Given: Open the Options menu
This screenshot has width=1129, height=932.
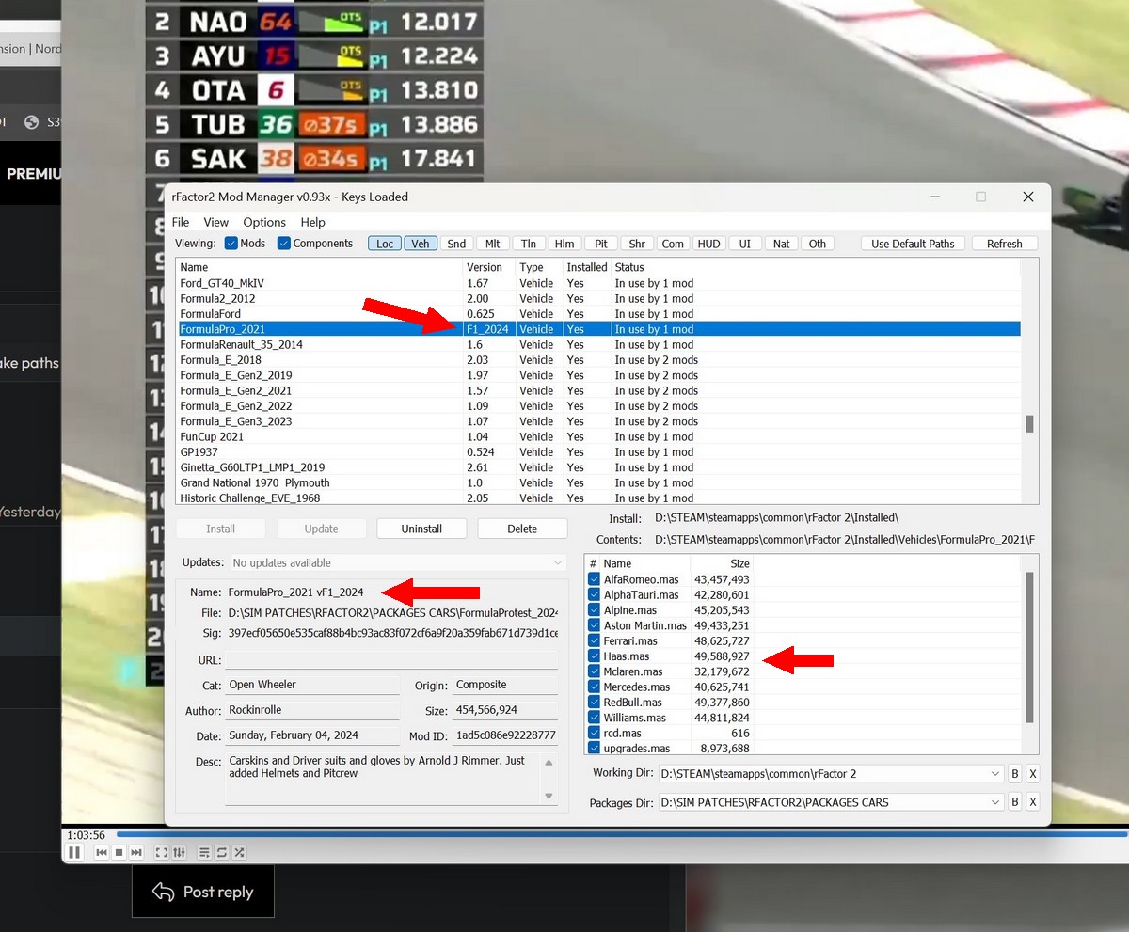Looking at the screenshot, I should pos(264,222).
